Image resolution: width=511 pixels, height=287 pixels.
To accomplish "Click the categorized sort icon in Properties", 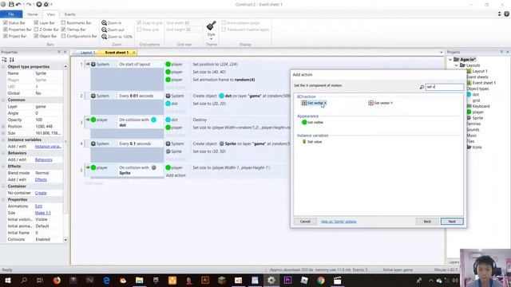I will [4, 60].
